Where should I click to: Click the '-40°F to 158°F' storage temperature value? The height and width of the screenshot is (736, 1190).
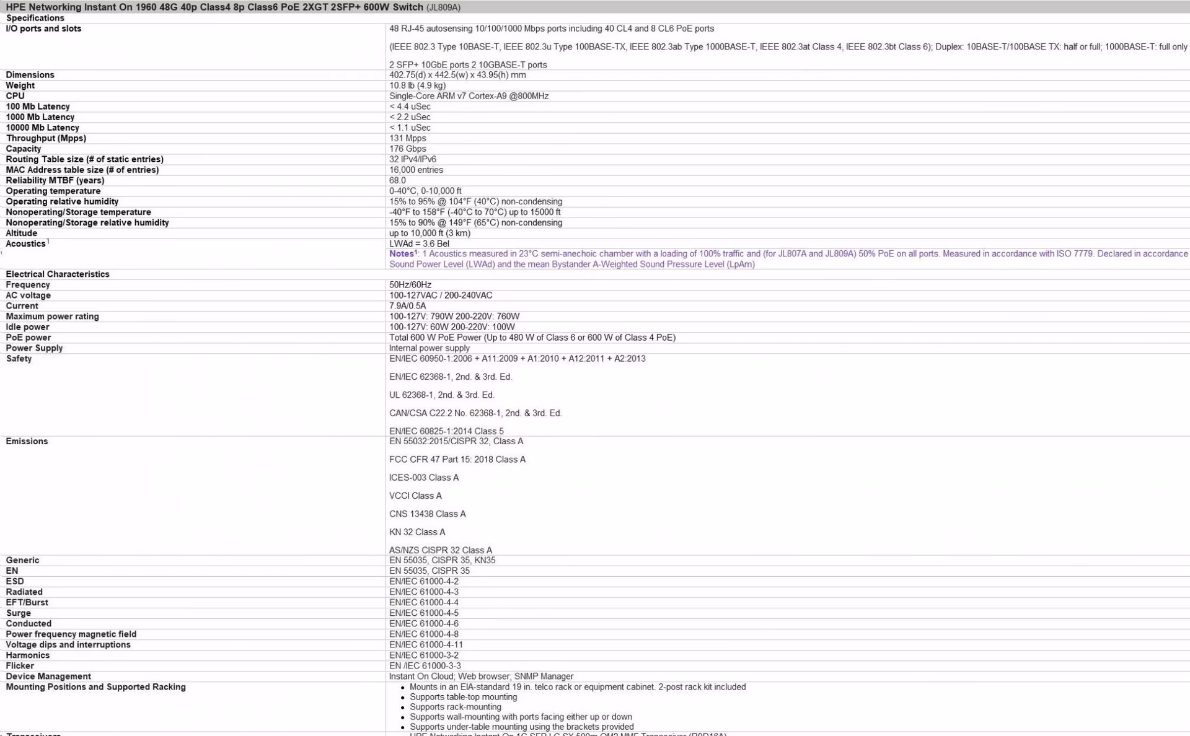click(x=475, y=212)
